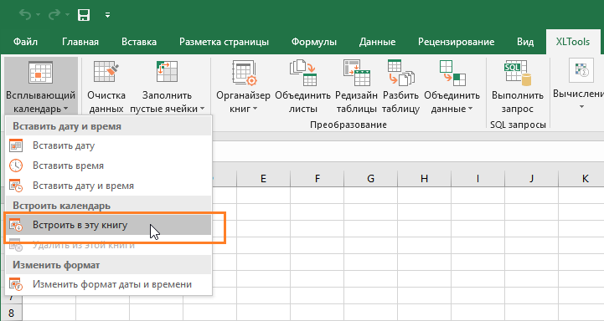Select column I header
604x321 pixels.
click(478, 178)
